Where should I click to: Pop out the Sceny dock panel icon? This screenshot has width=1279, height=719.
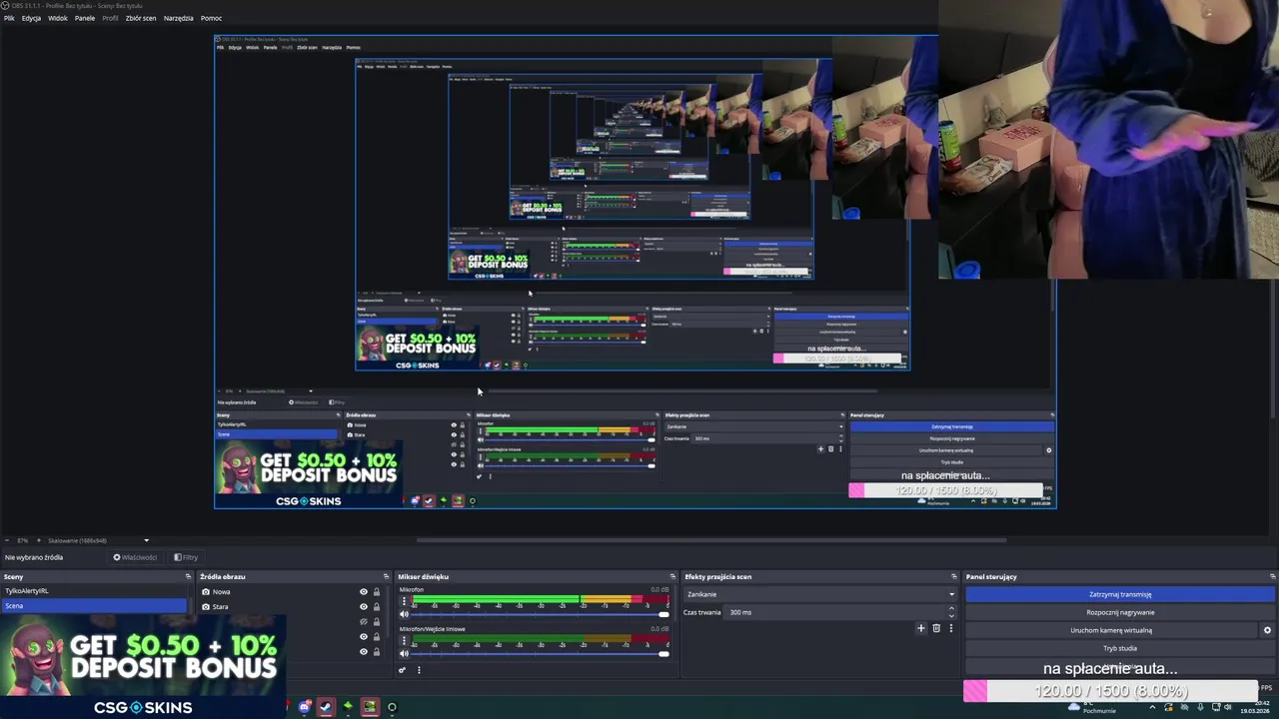tap(188, 576)
